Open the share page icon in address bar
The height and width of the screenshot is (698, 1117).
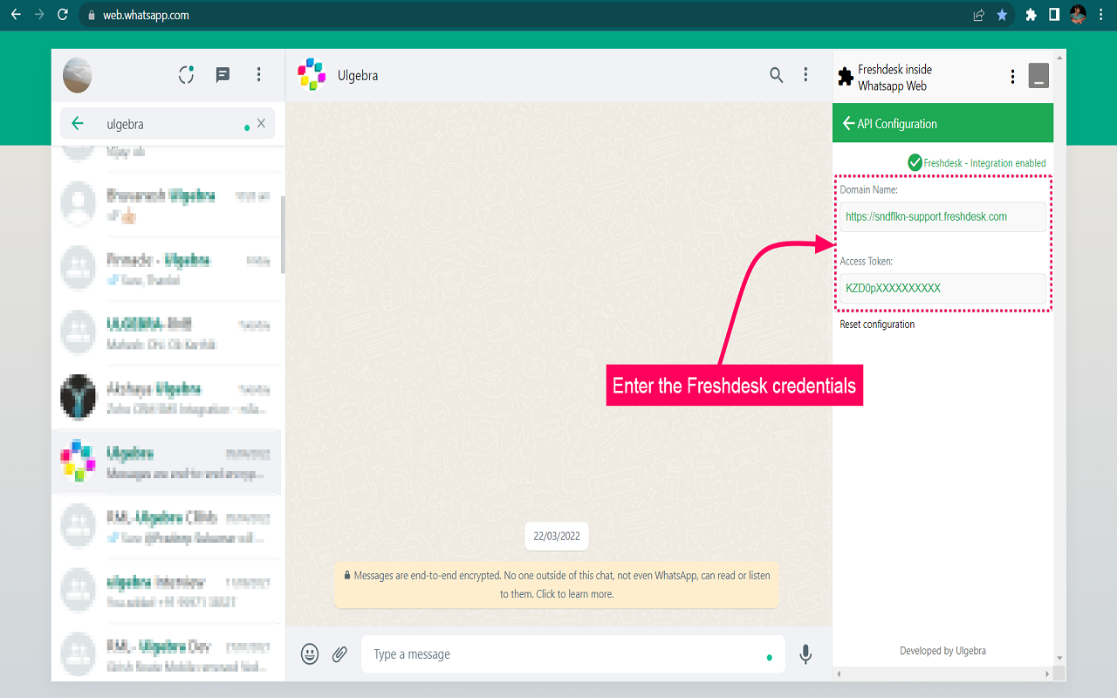pos(979,15)
